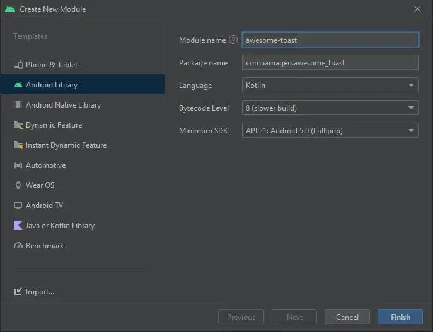Click the Android logo in title bar
The width and height of the screenshot is (433, 332).
(x=10, y=9)
